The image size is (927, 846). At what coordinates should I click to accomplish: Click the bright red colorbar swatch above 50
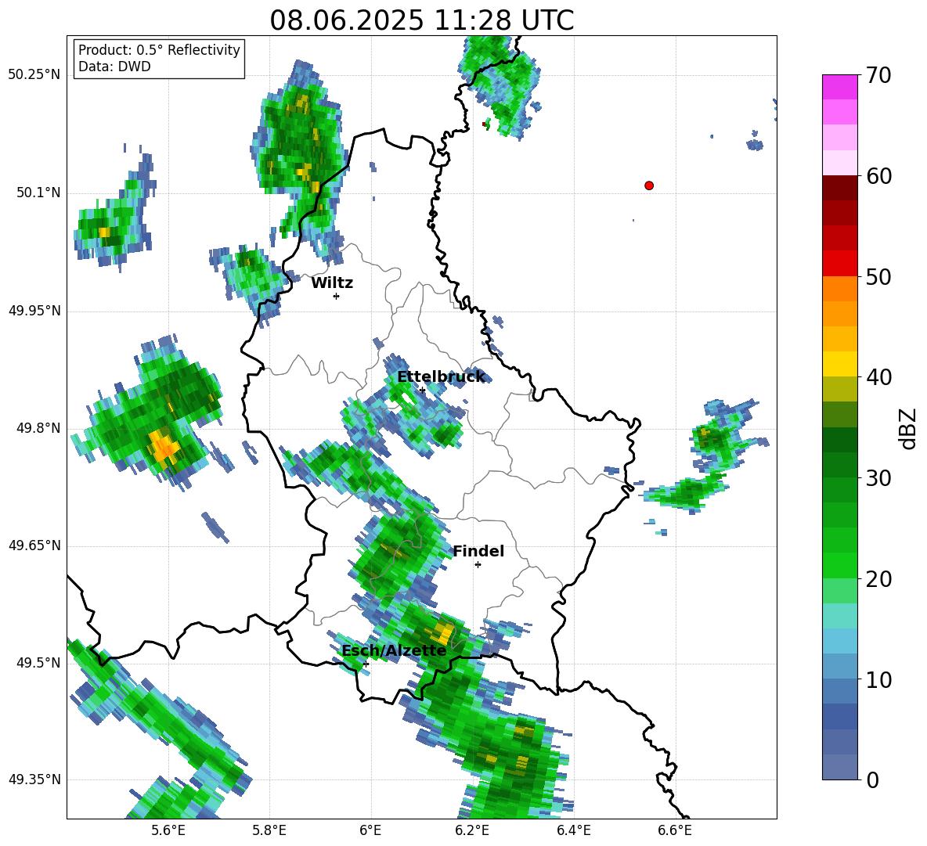839,264
